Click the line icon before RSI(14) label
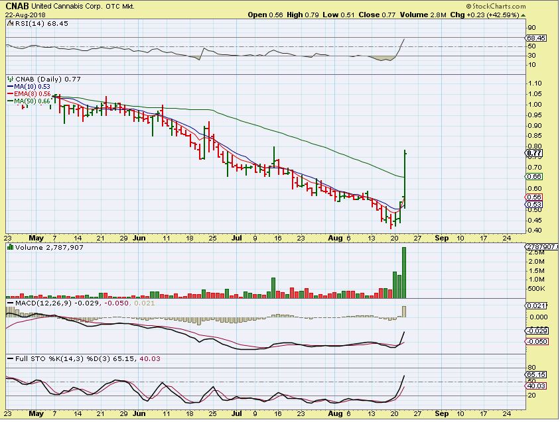The width and height of the screenshot is (560, 422). pos(11,24)
